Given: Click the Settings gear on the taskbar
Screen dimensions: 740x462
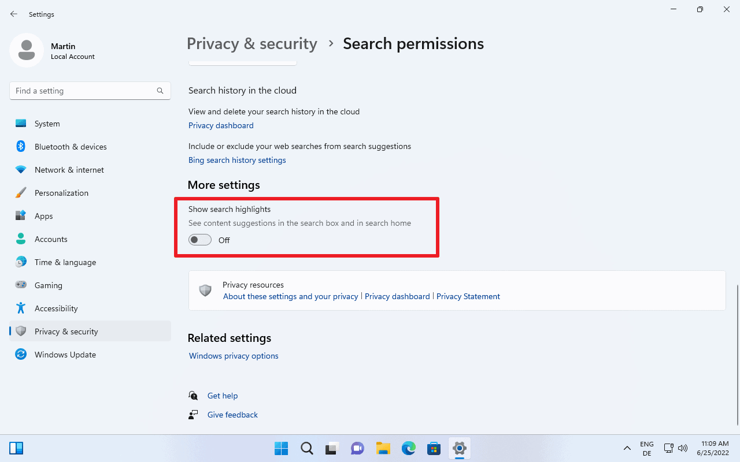Looking at the screenshot, I should (460, 448).
